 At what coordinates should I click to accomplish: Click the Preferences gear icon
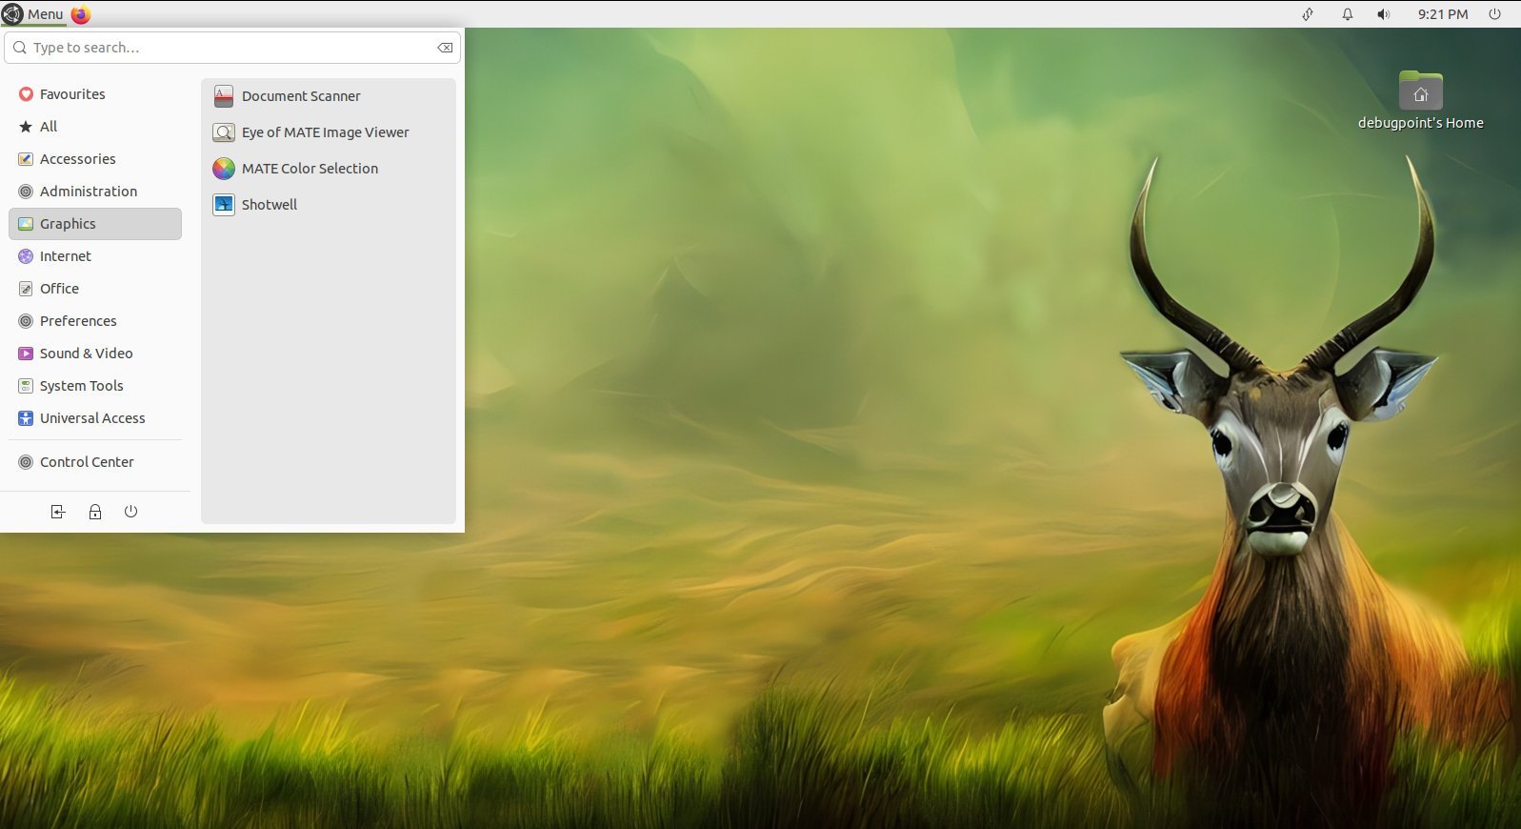tap(26, 321)
